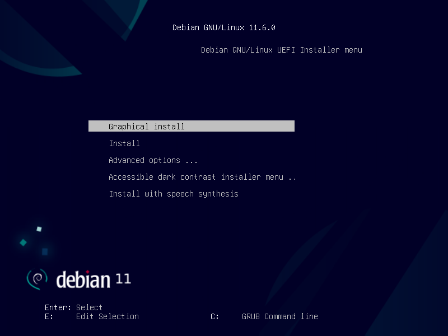Click the Debian GNU/Linux 11.6.0 title
Screen dimensions: 448x336
[224, 27]
